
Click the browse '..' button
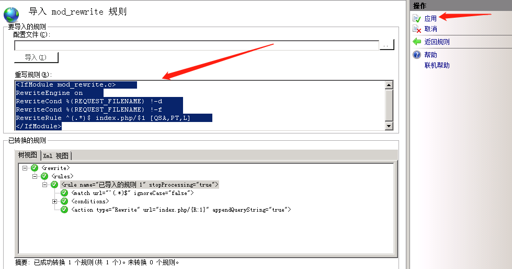point(386,45)
